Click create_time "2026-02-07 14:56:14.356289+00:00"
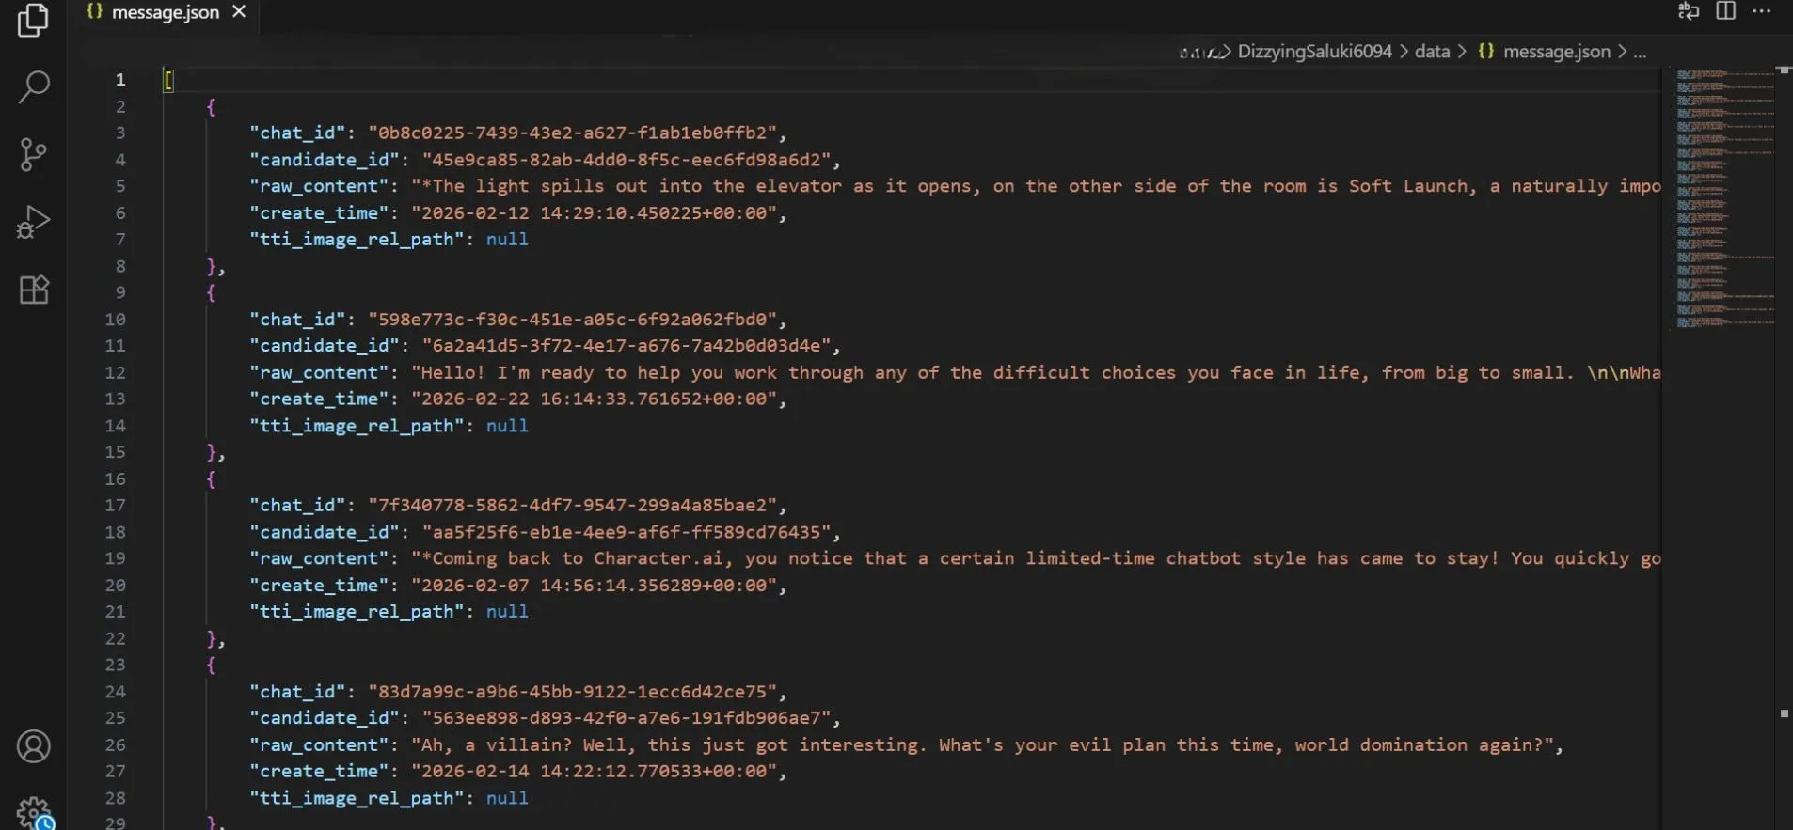The height and width of the screenshot is (830, 1793). tap(594, 585)
